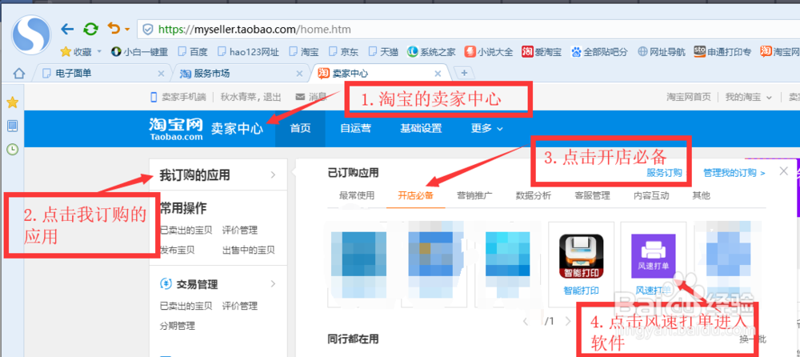This screenshot has height=357, width=800.
Task: Open the 收藏 favorites star
Action: (x=66, y=51)
